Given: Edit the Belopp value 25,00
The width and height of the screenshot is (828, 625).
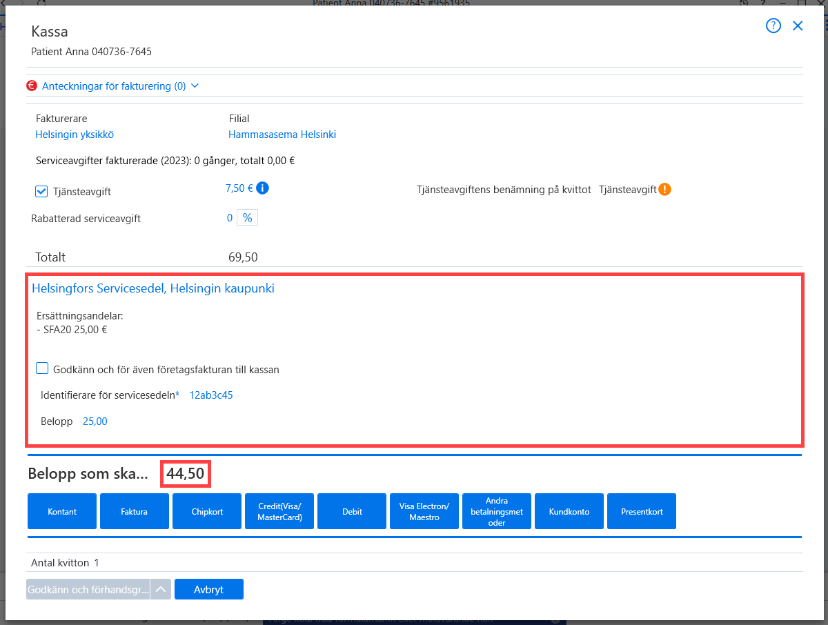Looking at the screenshot, I should [95, 421].
